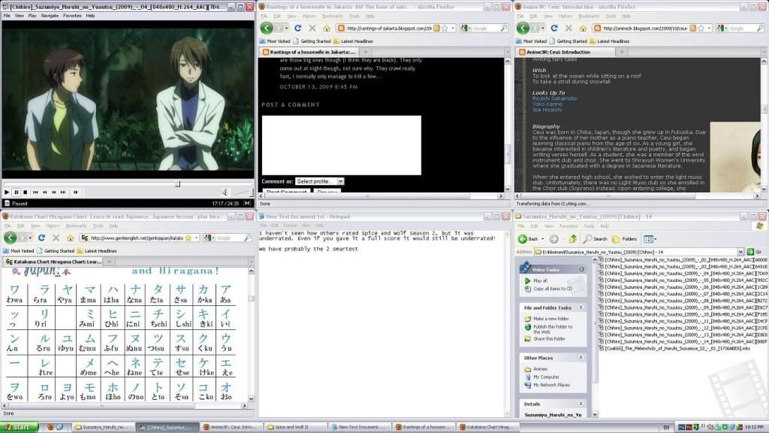Go back in the Rantings of a housewife browser
The image size is (769, 433).
(267, 29)
